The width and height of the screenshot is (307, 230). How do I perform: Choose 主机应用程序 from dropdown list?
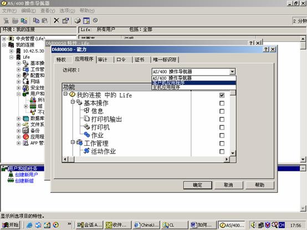166,88
